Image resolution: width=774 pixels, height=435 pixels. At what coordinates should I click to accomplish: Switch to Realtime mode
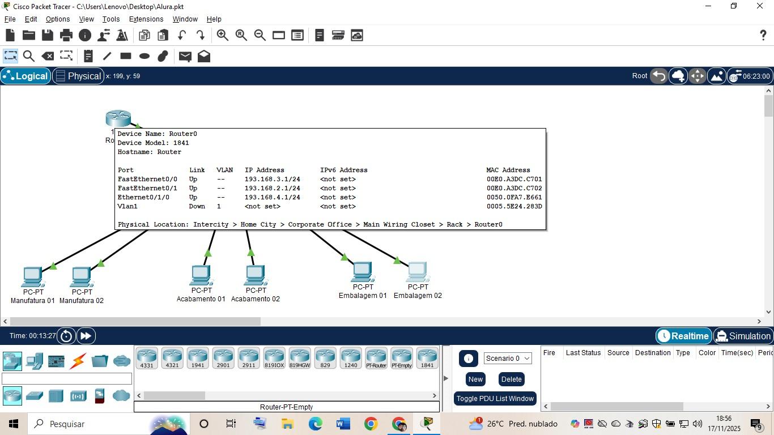684,336
